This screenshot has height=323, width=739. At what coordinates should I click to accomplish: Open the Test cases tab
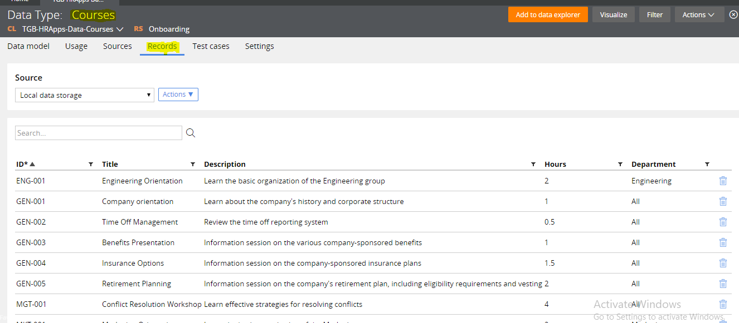pyautogui.click(x=211, y=46)
